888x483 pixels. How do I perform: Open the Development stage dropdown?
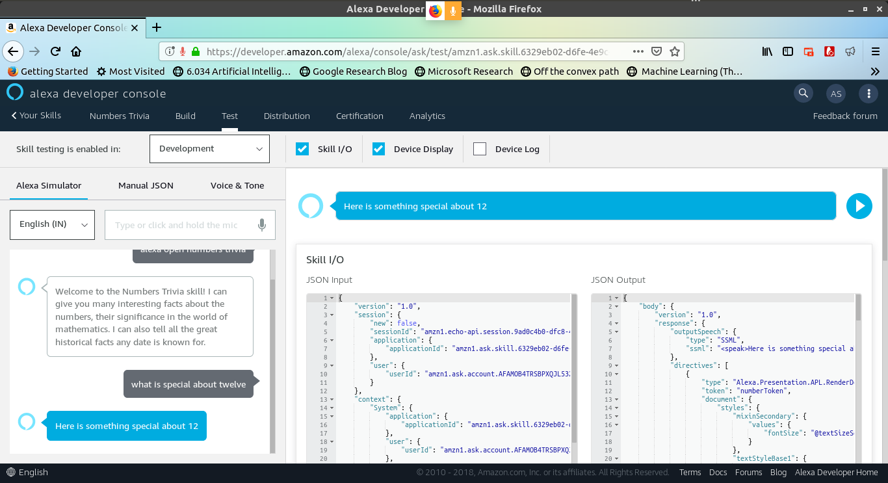(209, 149)
